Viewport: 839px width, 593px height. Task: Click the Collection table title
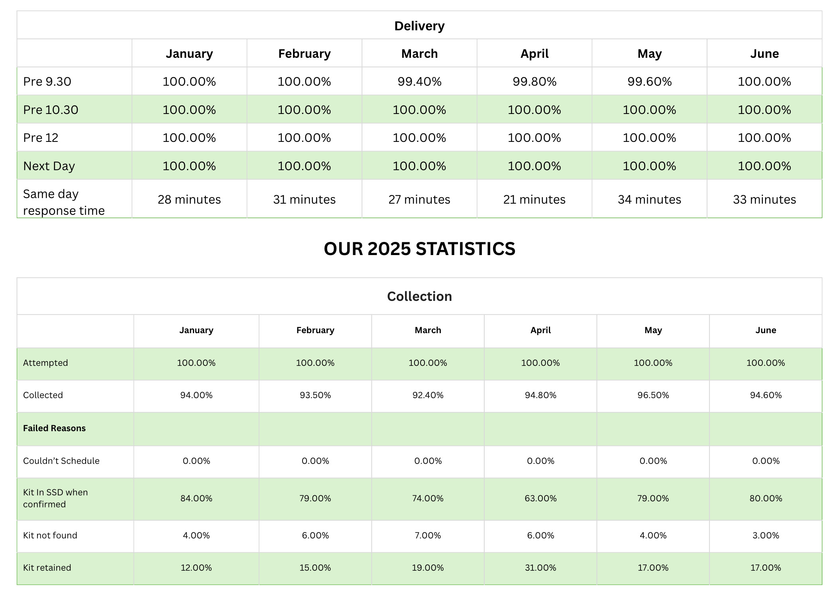pos(419,296)
